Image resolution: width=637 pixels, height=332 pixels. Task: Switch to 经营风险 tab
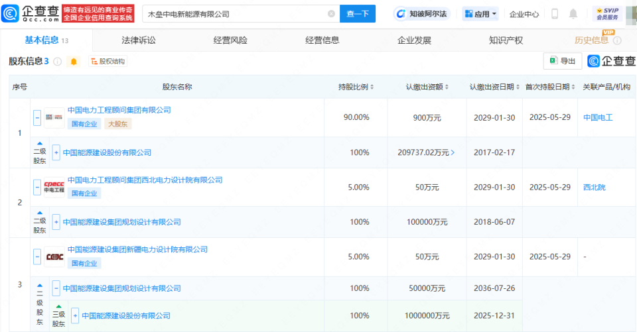click(230, 40)
